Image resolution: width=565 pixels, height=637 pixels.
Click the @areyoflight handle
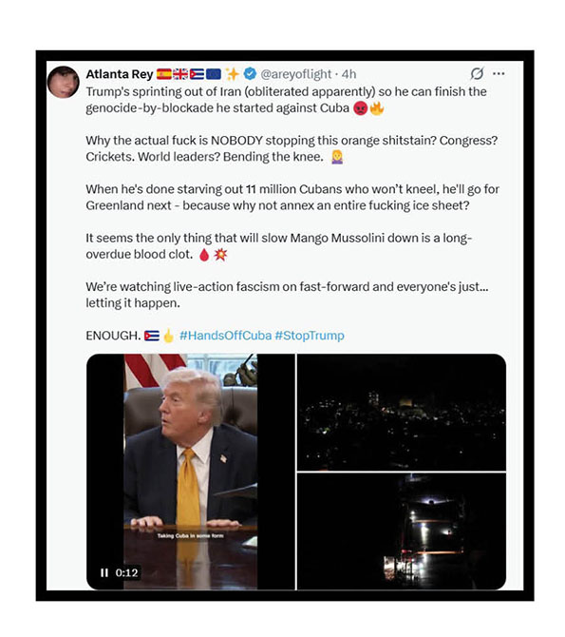(x=296, y=74)
